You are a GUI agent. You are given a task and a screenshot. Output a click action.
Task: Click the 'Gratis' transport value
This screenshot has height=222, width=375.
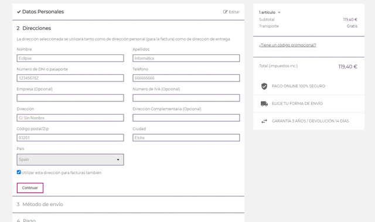coord(352,26)
